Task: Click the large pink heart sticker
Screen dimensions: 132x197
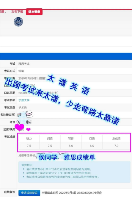Action: [19, 127]
